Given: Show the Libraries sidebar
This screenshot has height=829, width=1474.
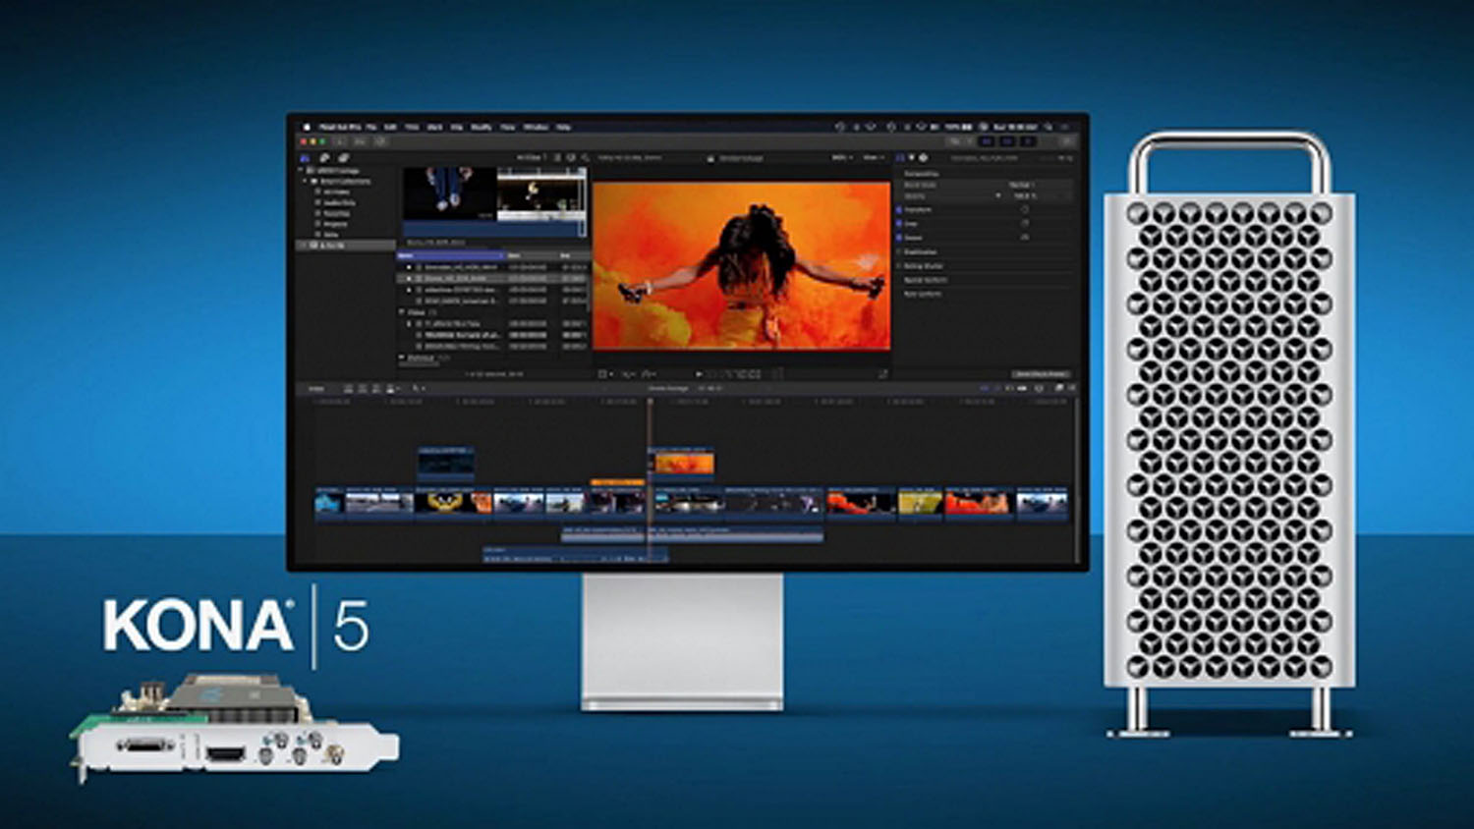Looking at the screenshot, I should pos(306,157).
